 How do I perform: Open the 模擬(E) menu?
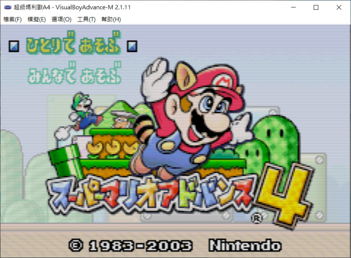tap(36, 19)
